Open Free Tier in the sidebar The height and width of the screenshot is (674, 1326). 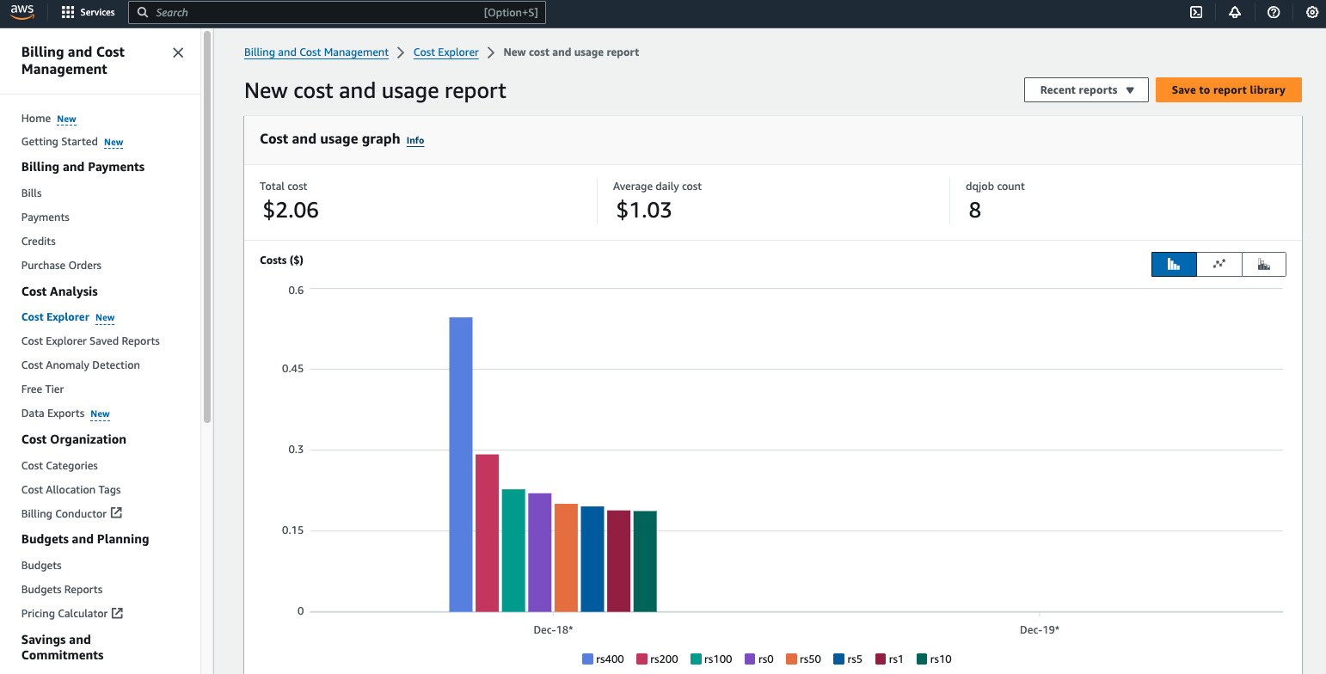(x=43, y=389)
